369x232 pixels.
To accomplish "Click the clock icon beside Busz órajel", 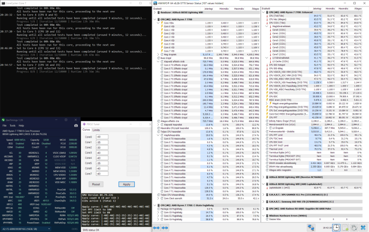I will tap(158, 58).
